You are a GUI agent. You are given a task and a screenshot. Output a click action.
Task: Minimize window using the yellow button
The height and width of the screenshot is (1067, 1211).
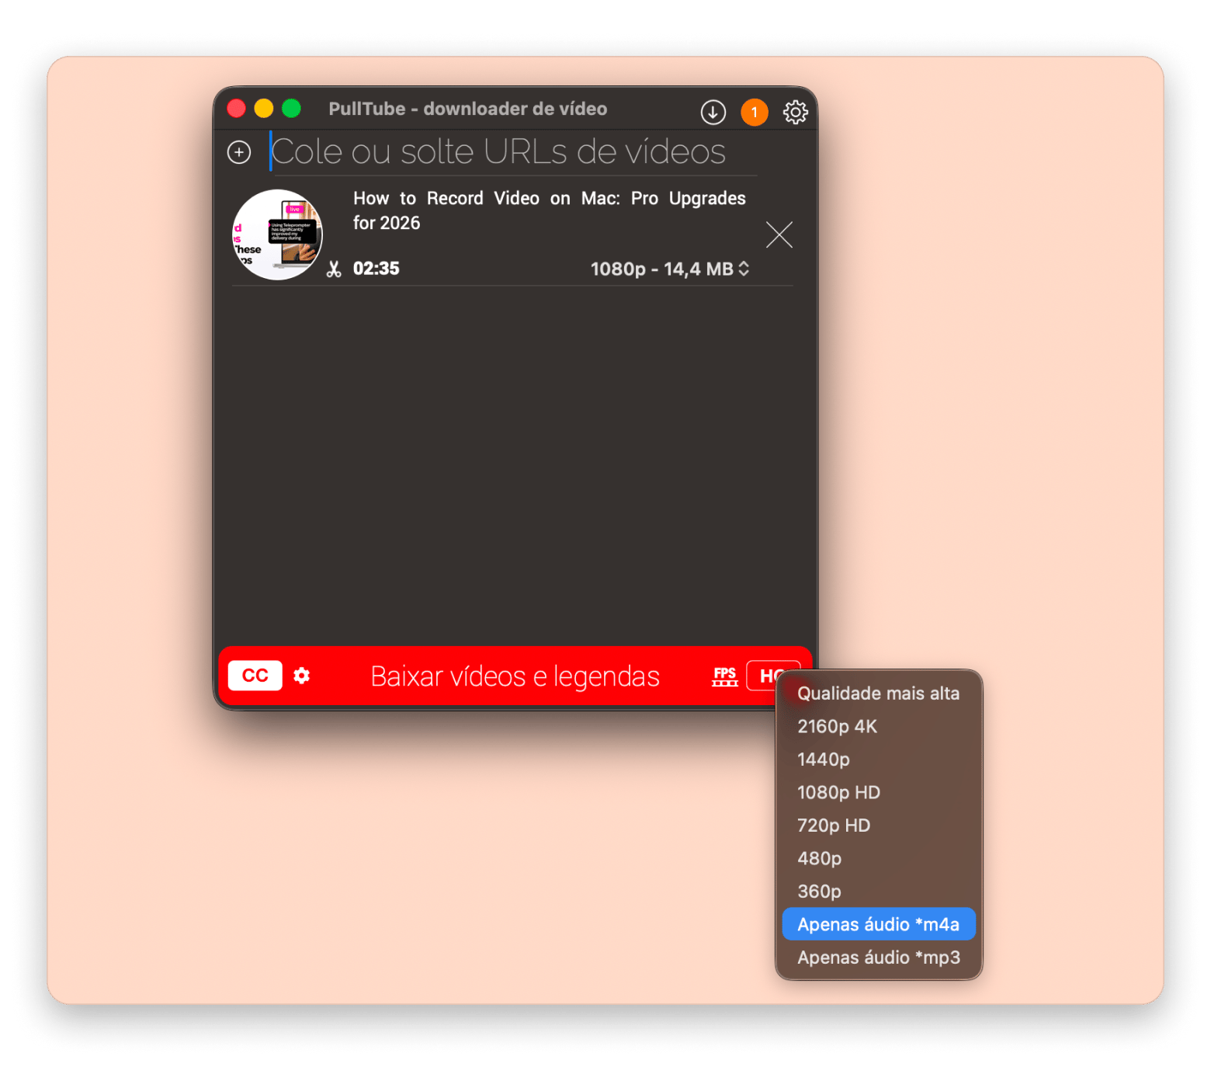[x=264, y=108]
